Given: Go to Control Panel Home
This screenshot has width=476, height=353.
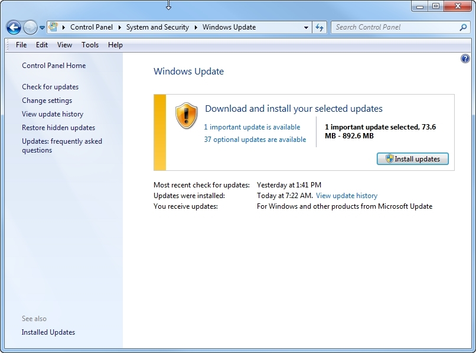Looking at the screenshot, I should pyautogui.click(x=54, y=66).
